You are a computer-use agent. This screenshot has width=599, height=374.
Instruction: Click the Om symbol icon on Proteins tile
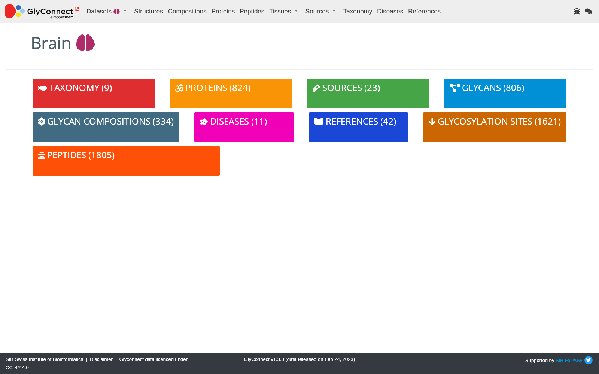point(179,88)
